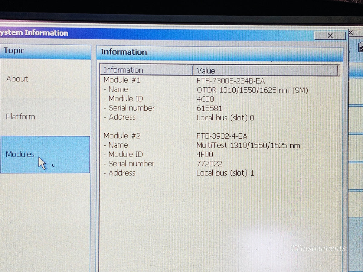Click the Information column header
The width and height of the screenshot is (363, 272).
(147, 70)
